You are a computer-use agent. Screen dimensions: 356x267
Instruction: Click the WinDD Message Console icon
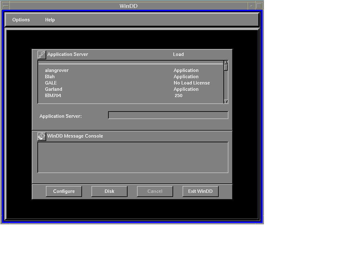[41, 136]
